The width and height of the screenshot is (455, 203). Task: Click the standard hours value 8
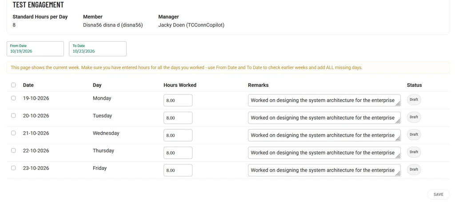(x=14, y=25)
